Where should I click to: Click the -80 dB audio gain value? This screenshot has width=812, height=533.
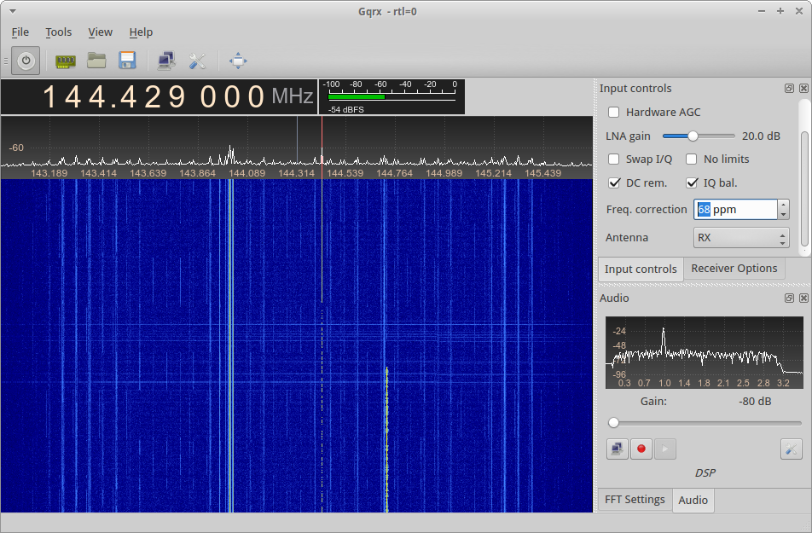click(755, 402)
